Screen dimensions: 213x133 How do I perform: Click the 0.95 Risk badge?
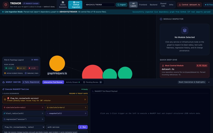202,65
